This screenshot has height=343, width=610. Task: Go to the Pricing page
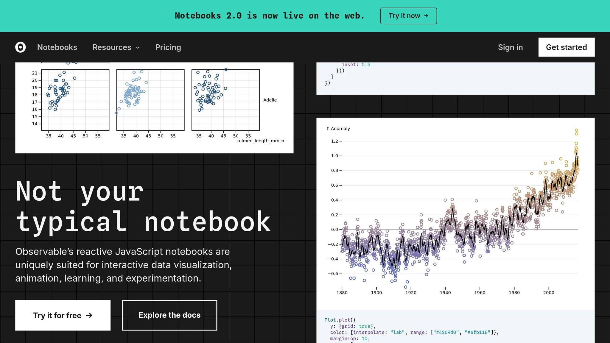click(168, 47)
